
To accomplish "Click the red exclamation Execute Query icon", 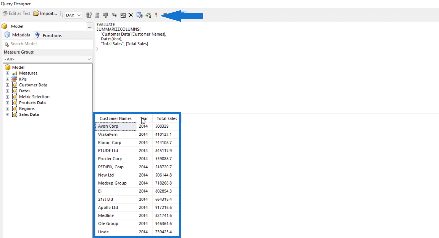I will pos(156,15).
